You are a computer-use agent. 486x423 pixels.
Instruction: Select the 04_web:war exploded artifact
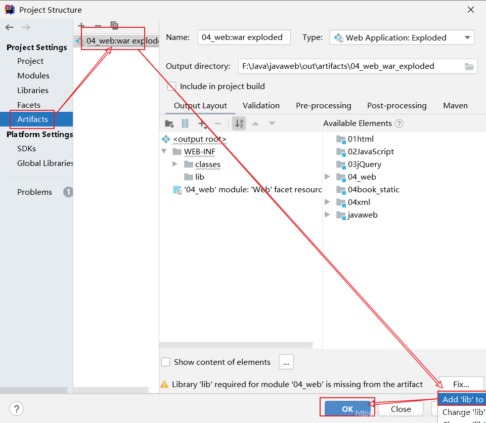pyautogui.click(x=116, y=40)
